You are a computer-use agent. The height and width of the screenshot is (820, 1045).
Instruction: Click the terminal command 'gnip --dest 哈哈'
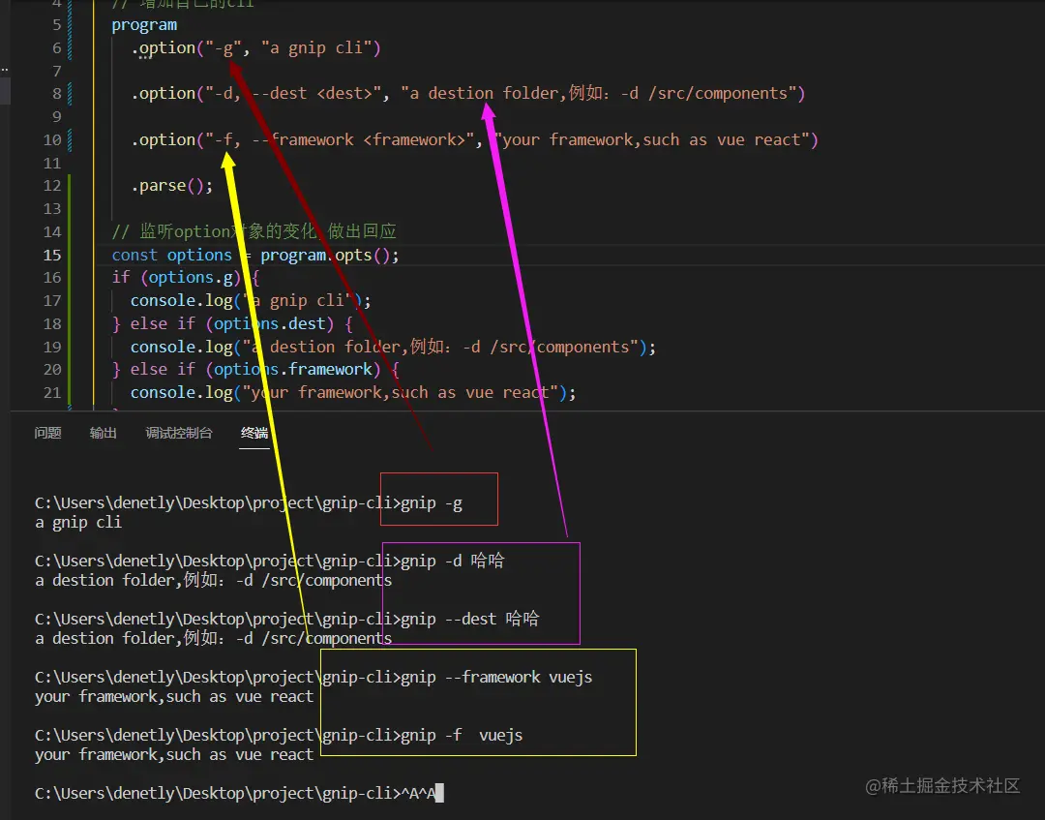(470, 620)
